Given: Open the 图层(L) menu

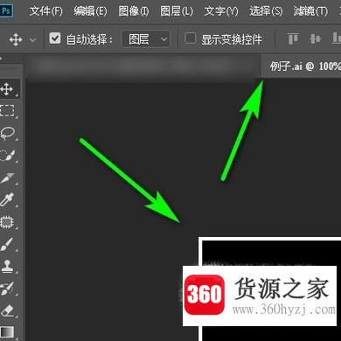Looking at the screenshot, I should (177, 11).
